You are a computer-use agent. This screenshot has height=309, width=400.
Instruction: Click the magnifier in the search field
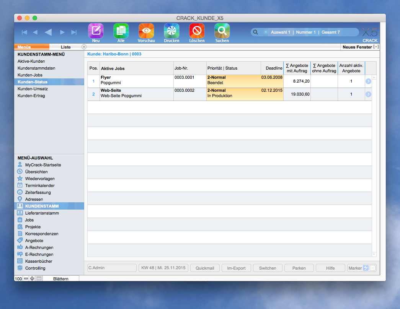(x=255, y=33)
